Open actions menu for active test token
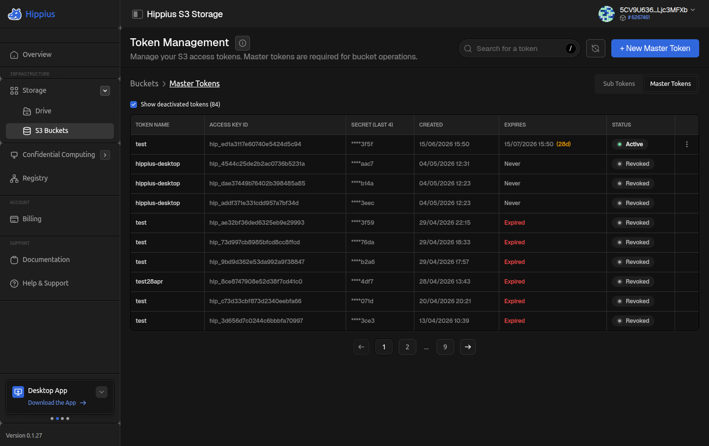Viewport: 709px width, 446px height. 687,144
